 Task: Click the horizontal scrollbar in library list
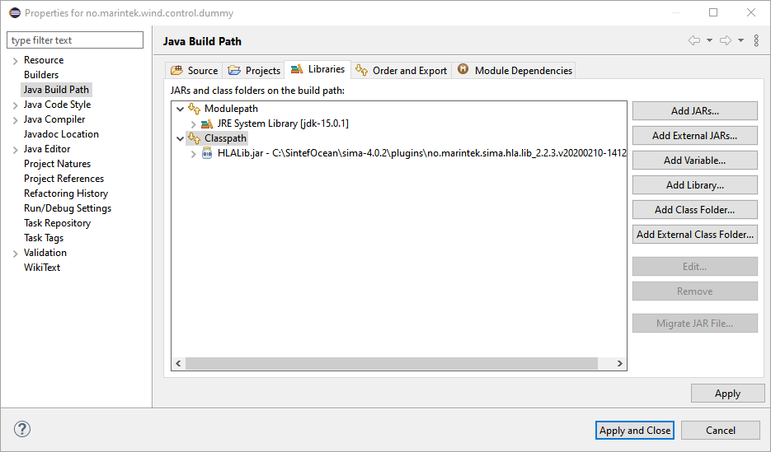click(x=391, y=363)
